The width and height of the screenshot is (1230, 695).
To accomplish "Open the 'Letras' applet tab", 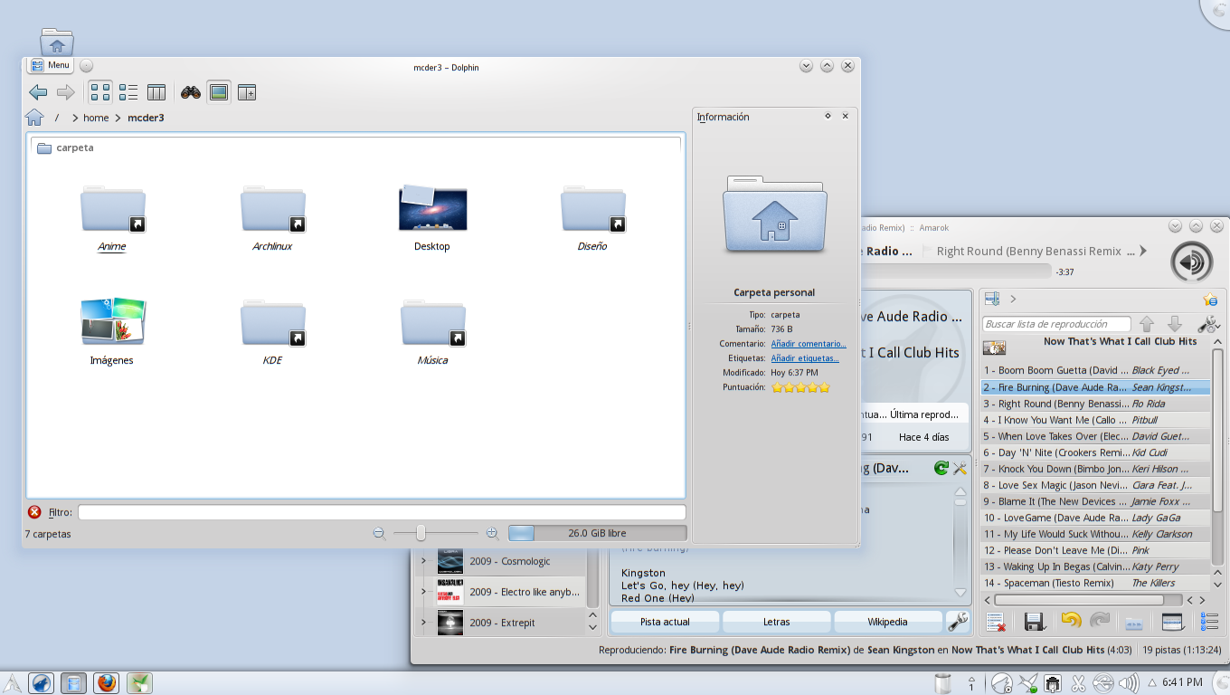I will 776,622.
